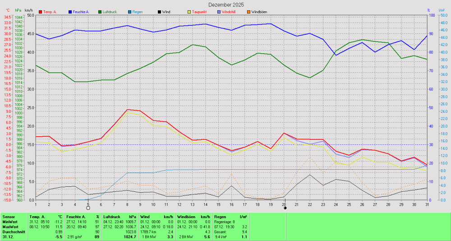The image size is (451, 241).
Task: Click the MinWert row label
Action: pyautogui.click(x=10, y=222)
